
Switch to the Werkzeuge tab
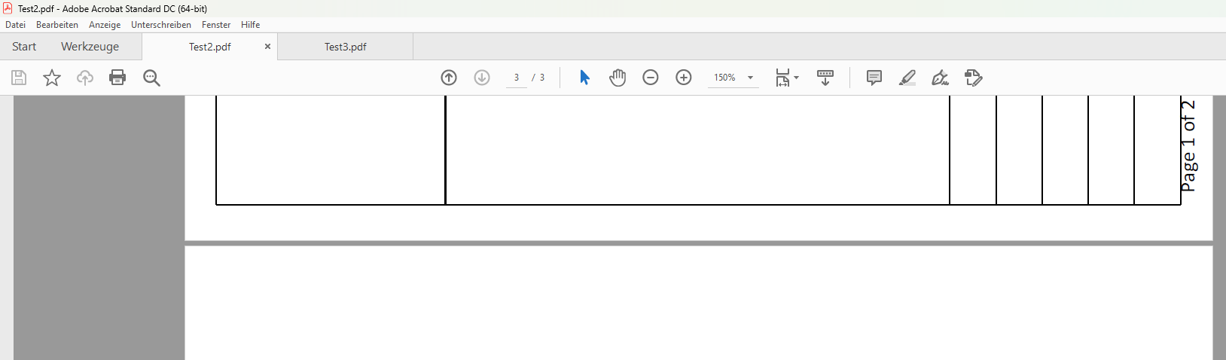[x=90, y=47]
